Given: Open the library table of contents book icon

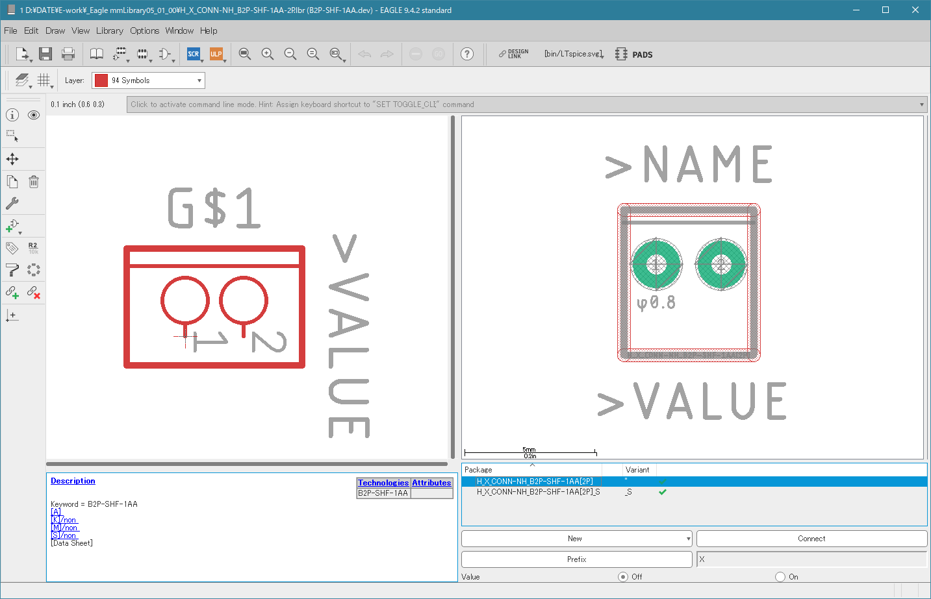Looking at the screenshot, I should (96, 54).
